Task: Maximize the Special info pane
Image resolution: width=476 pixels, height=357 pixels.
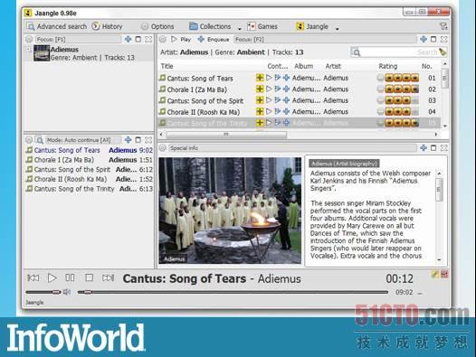Action: coord(433,147)
